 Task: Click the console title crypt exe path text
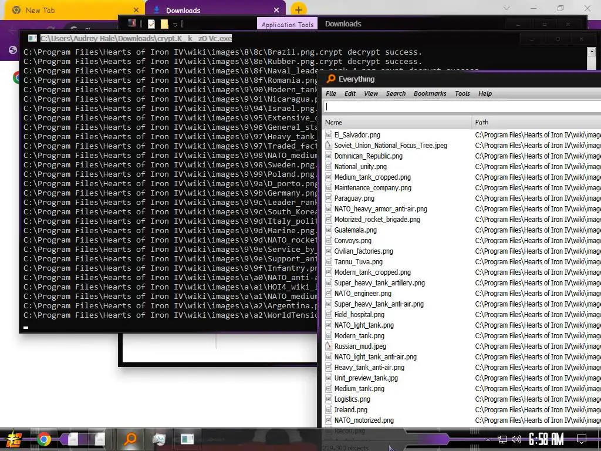coord(136,38)
